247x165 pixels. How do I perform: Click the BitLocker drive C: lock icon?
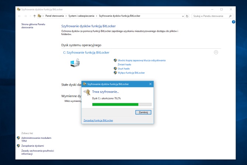pyautogui.click(x=75, y=63)
